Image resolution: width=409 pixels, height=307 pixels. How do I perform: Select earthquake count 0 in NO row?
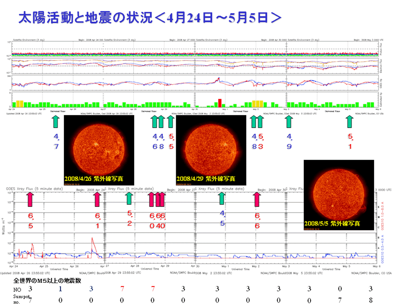click(x=340, y=289)
